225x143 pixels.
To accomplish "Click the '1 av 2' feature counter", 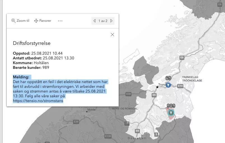I will tap(103, 21).
